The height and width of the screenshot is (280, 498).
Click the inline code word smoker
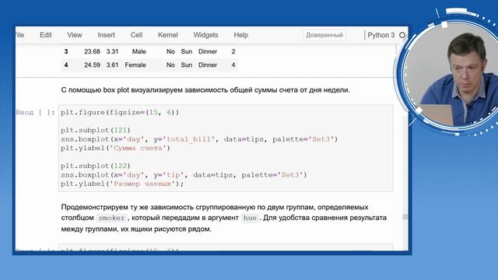pyautogui.click(x=111, y=218)
